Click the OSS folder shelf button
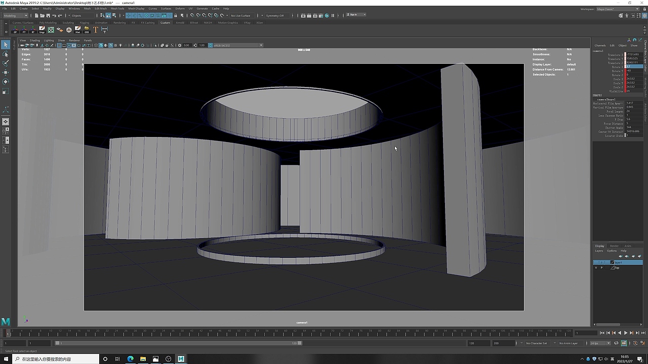The height and width of the screenshot is (364, 648). [x=87, y=30]
